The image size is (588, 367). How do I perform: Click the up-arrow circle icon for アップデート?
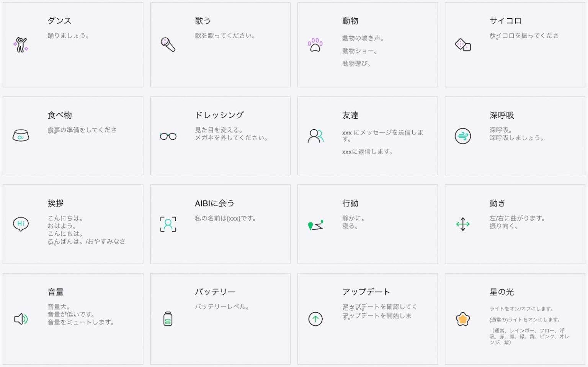(x=315, y=319)
